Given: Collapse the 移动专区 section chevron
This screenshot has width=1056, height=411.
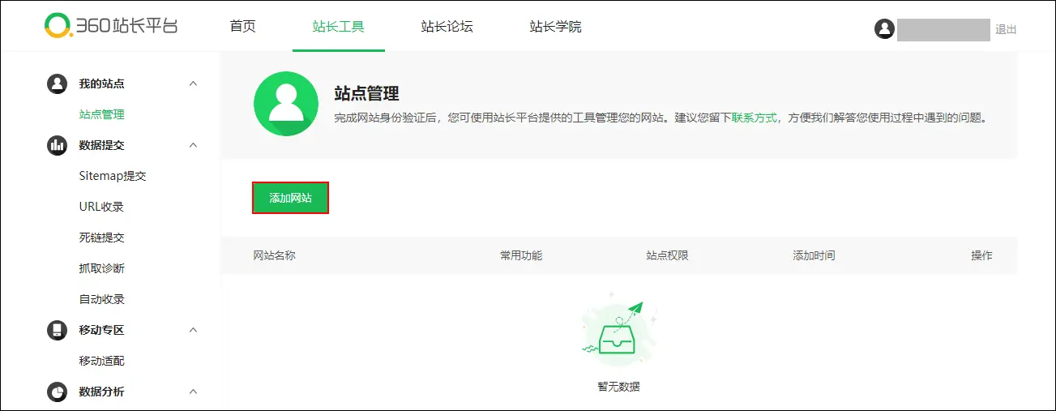Looking at the screenshot, I should (x=193, y=330).
